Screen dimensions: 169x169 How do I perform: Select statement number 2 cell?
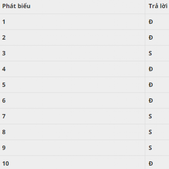[x=4, y=38]
